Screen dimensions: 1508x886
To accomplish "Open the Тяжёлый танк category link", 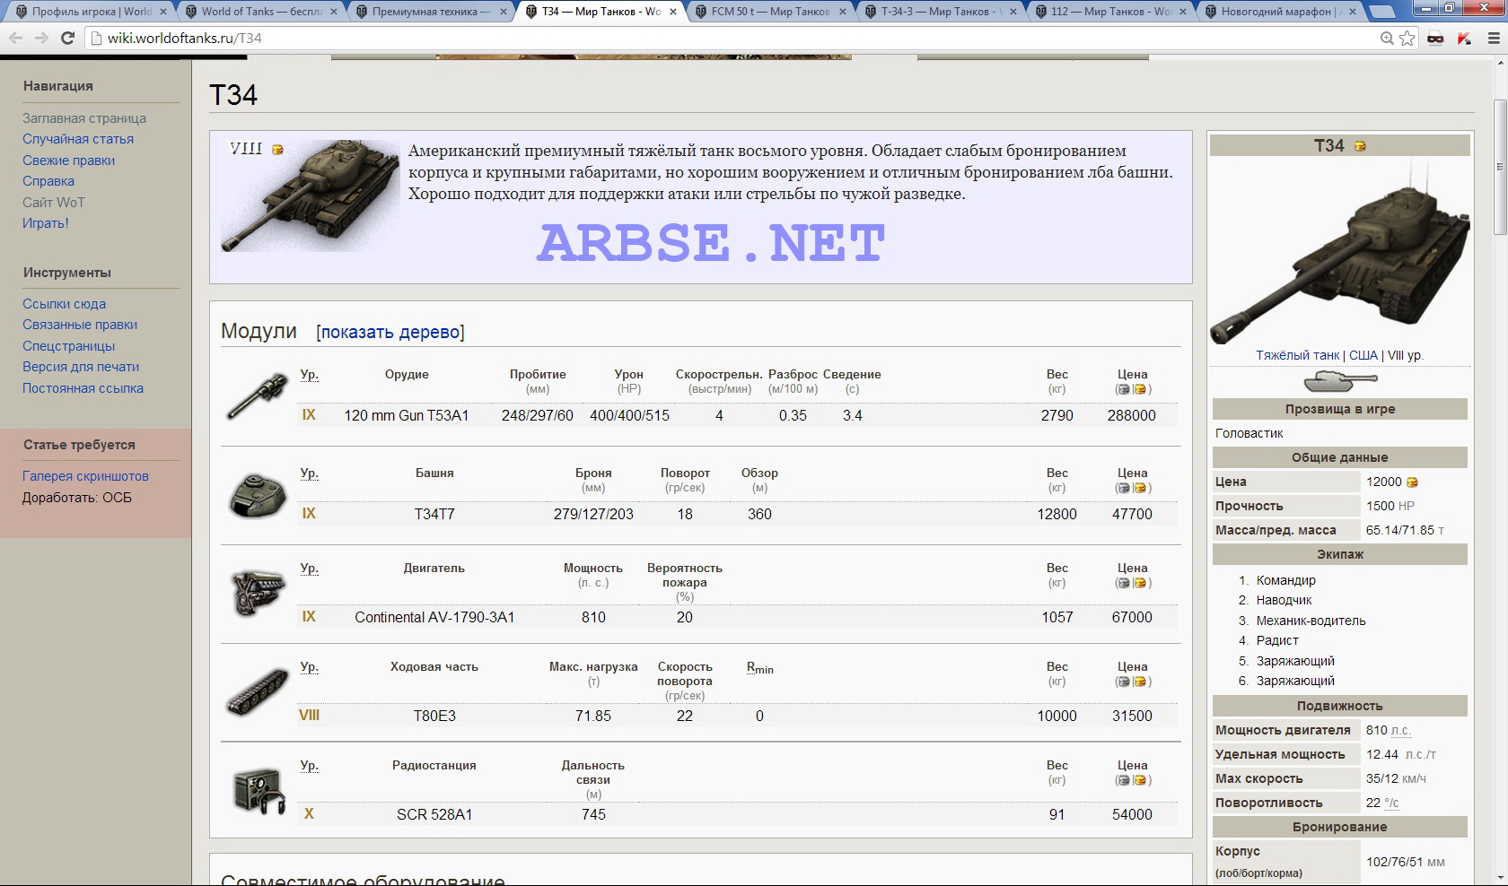I will (1297, 355).
